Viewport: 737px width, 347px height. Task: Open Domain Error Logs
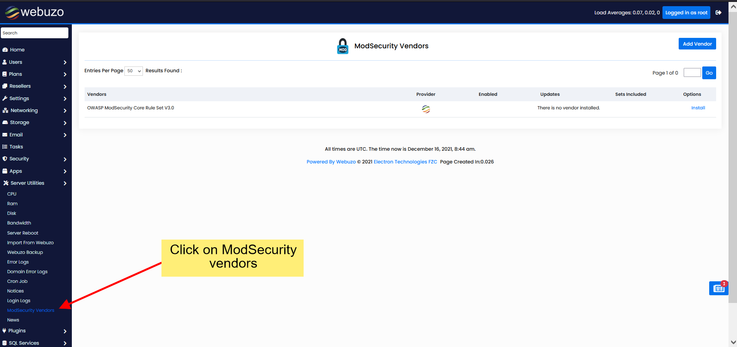(27, 272)
